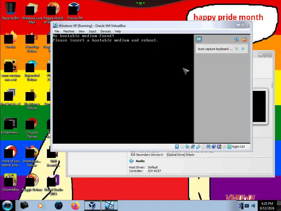The image size is (281, 211).
Task: Click the virtual display status icon
Action: (208, 147)
